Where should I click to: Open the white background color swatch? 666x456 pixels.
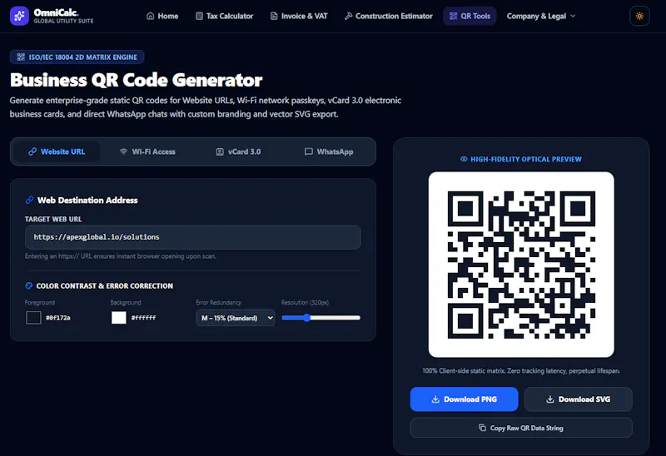(119, 318)
